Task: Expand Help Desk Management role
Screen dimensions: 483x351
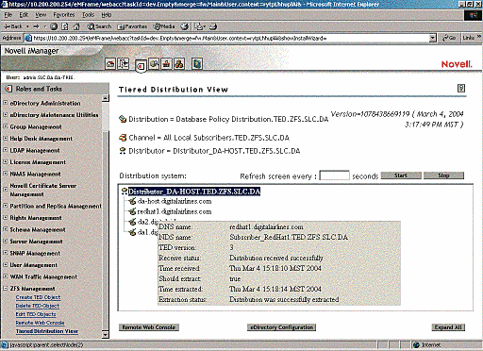Action: point(6,138)
